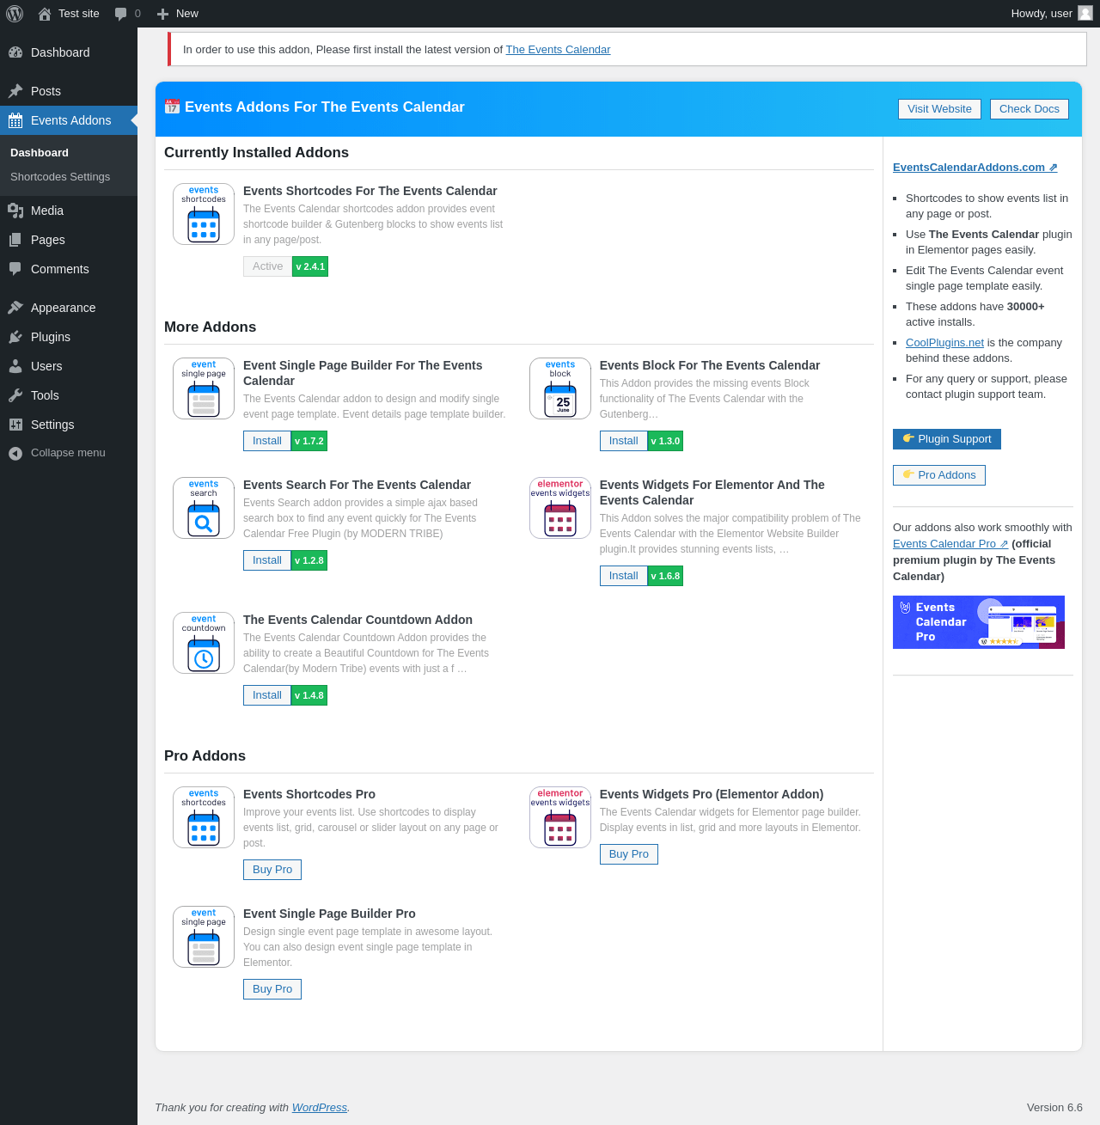Click the Plugin Support button
The height and width of the screenshot is (1125, 1100).
click(947, 439)
